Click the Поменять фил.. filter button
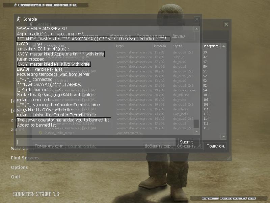Screen dimensions: 270x203 [x=49, y=146]
